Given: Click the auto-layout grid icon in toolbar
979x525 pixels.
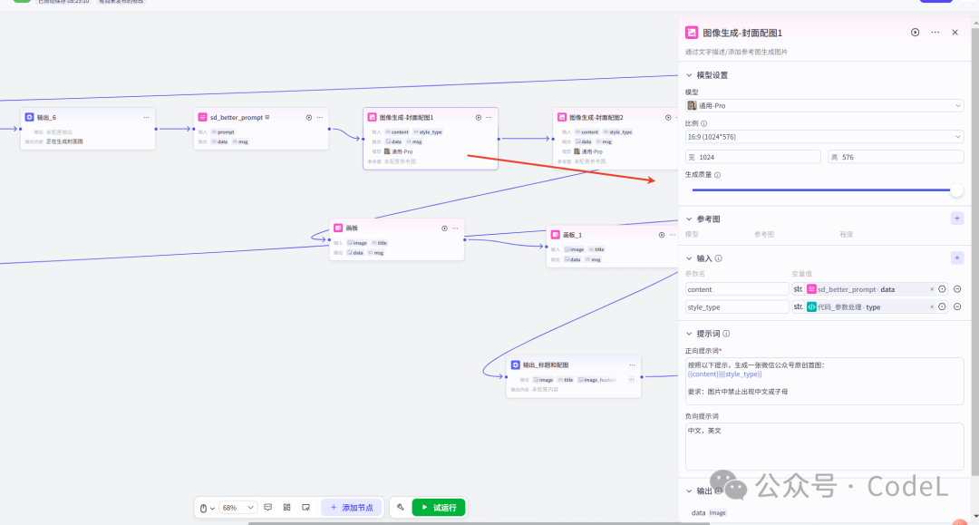Looking at the screenshot, I should coord(286,508).
